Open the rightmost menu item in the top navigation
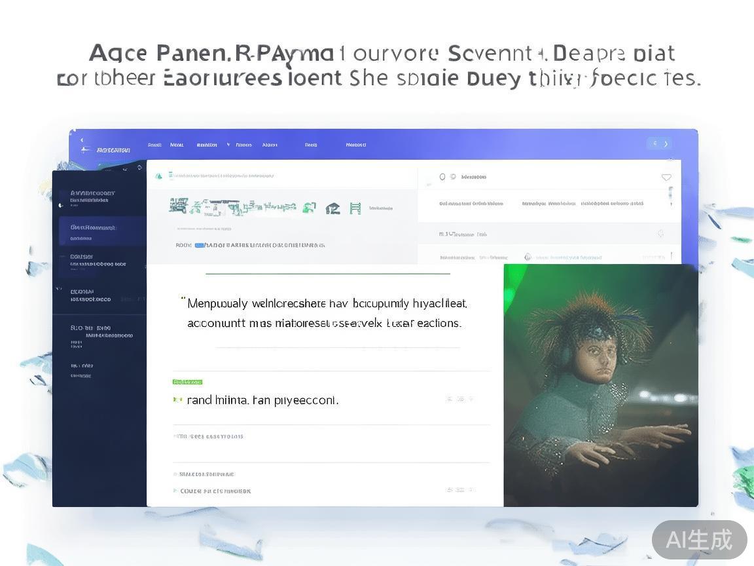 [x=356, y=145]
